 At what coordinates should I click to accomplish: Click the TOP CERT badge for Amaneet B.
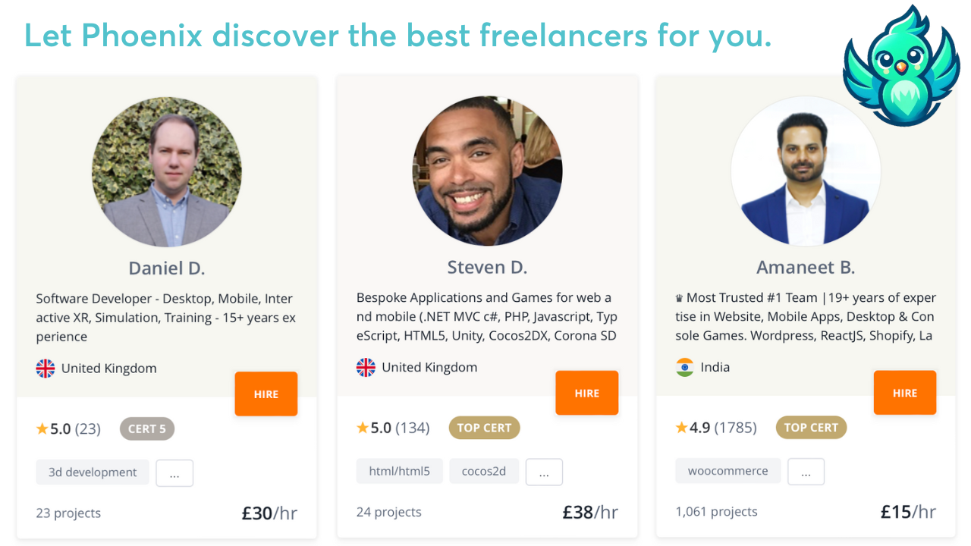(811, 428)
